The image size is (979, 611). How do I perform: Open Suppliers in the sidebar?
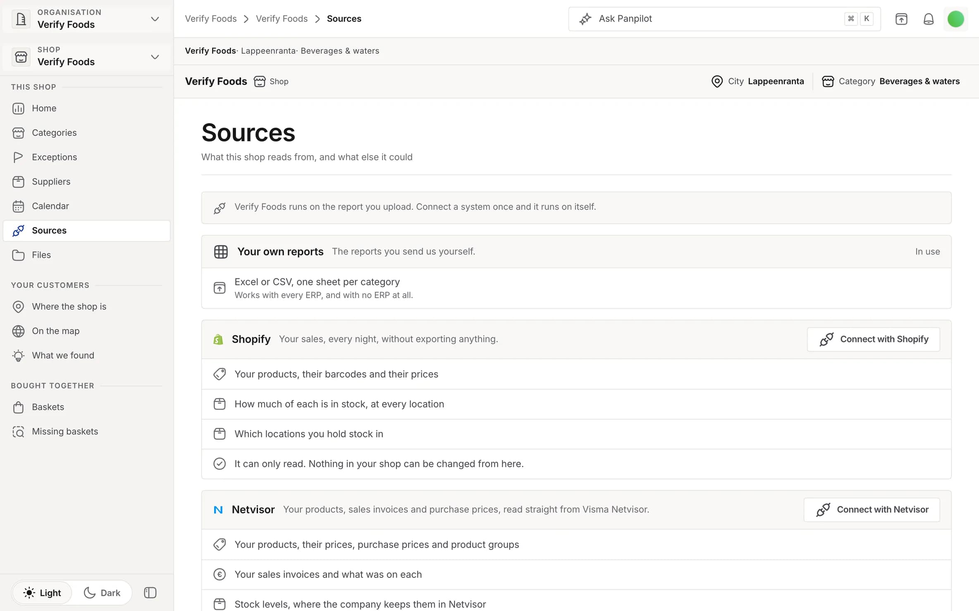click(x=86, y=181)
